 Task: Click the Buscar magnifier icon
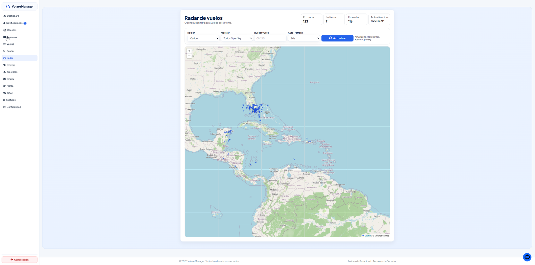point(4,51)
